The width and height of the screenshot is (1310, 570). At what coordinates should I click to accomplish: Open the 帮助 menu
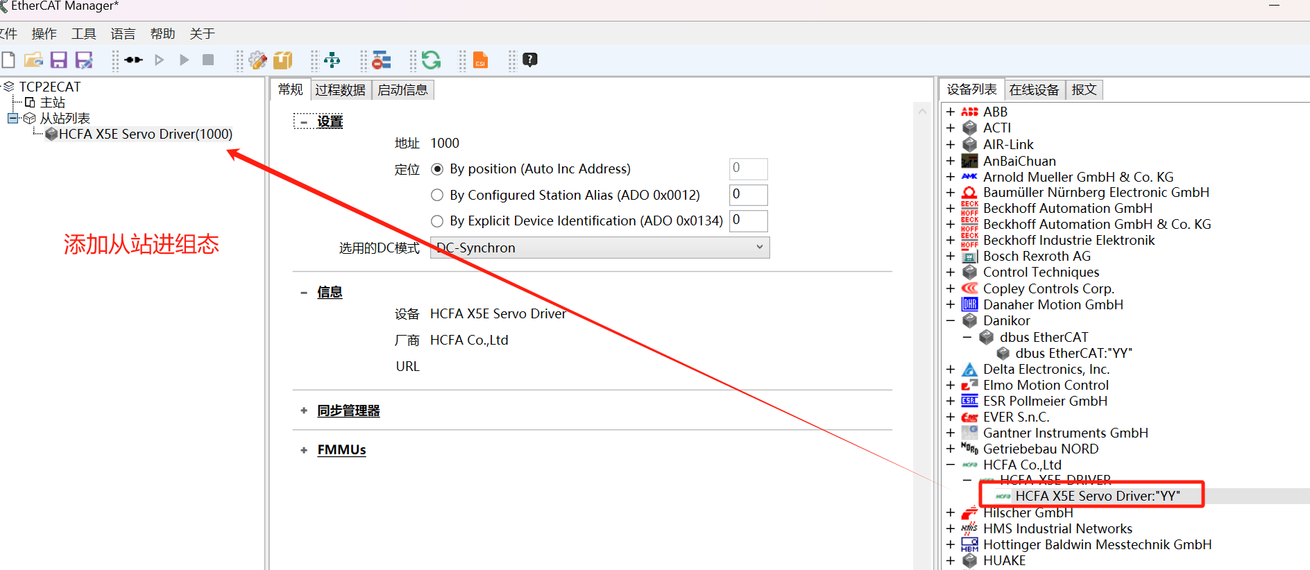tap(162, 34)
